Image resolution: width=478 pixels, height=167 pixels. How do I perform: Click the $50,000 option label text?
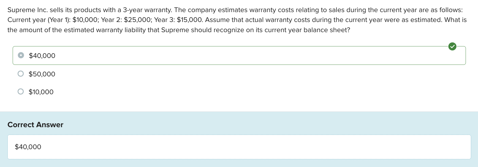[x=42, y=74]
